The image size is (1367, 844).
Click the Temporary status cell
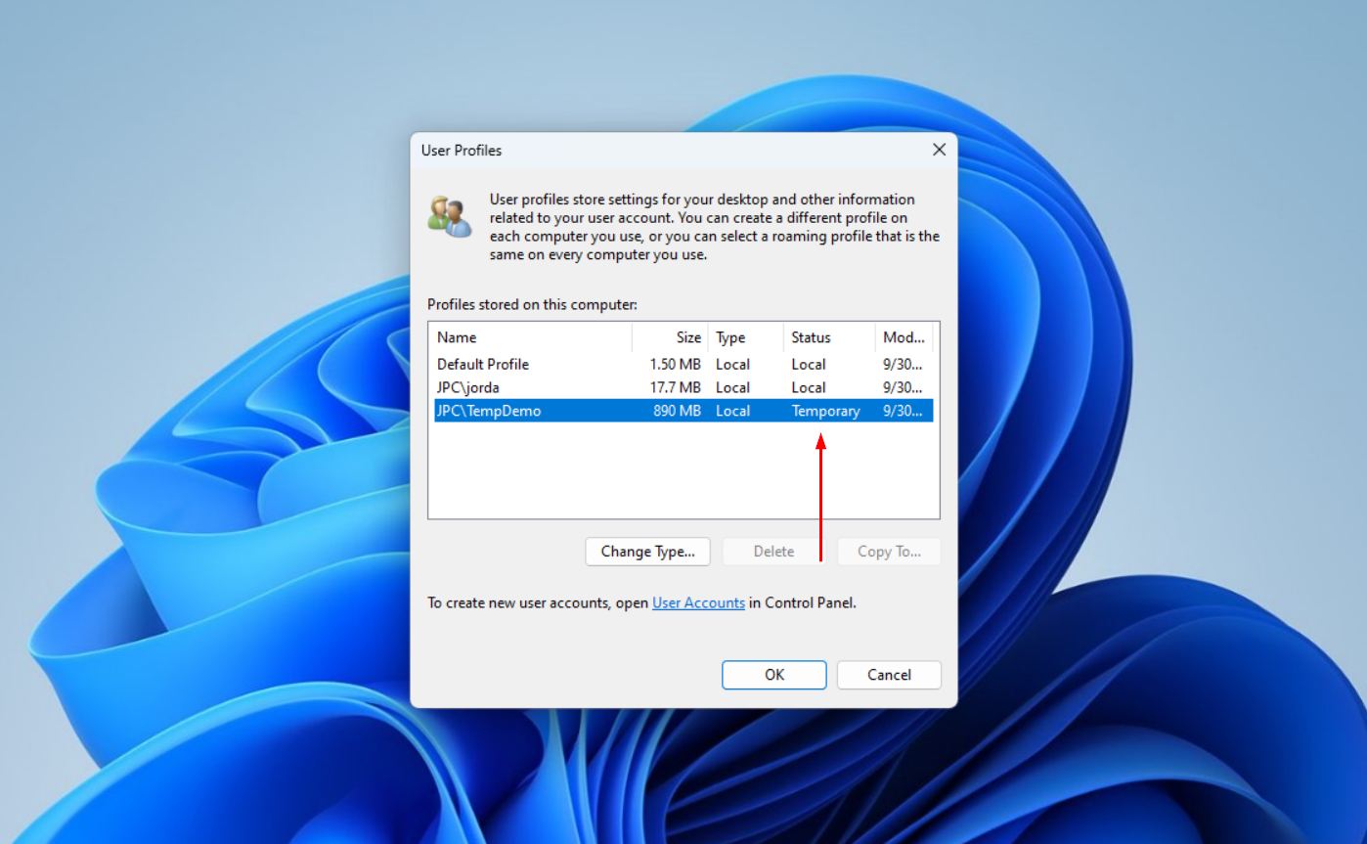(825, 411)
